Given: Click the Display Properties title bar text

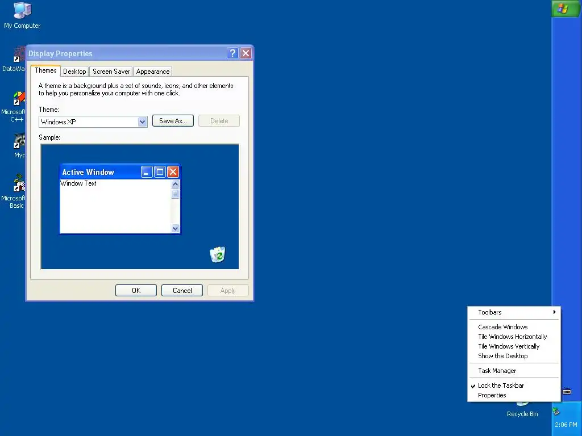Looking at the screenshot, I should click(60, 53).
